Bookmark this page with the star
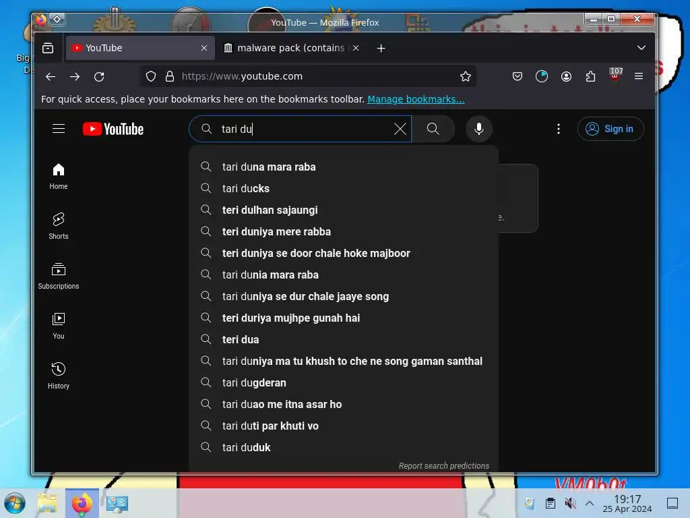 (466, 77)
